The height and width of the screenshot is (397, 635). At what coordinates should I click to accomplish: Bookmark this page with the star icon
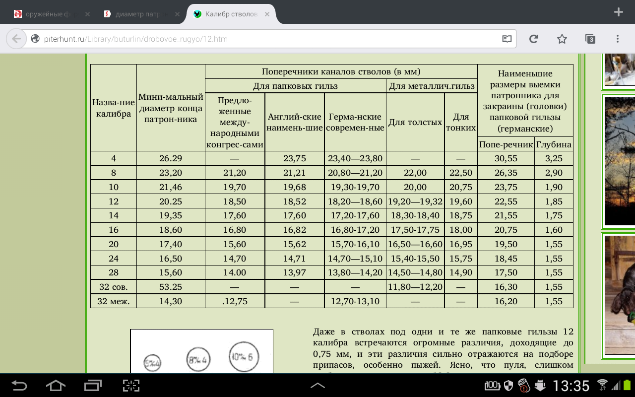(x=562, y=39)
